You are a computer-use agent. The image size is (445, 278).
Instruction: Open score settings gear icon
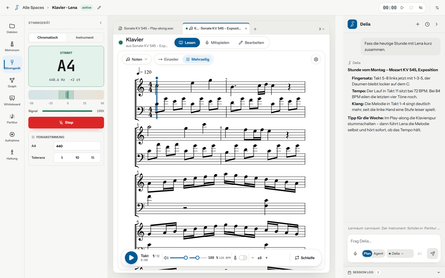click(316, 59)
